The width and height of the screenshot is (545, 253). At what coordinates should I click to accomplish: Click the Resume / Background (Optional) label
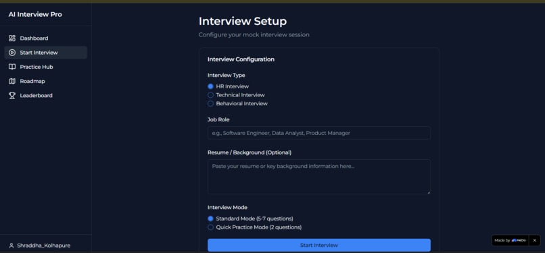click(x=250, y=152)
